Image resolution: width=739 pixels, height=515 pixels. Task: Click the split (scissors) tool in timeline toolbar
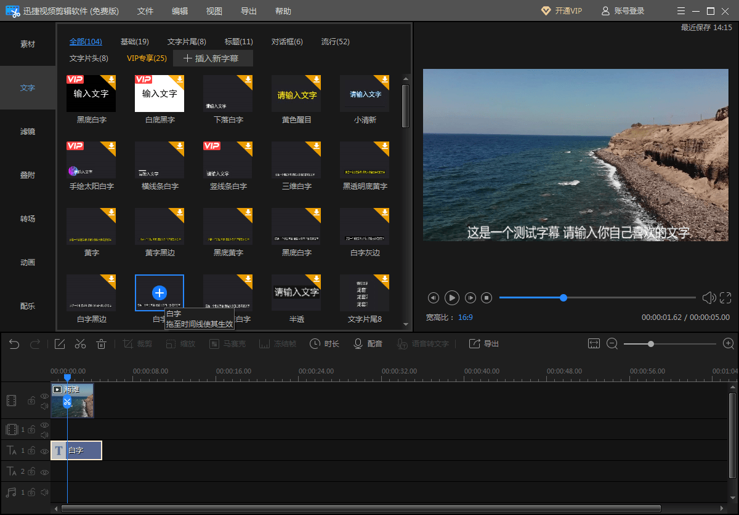(x=80, y=344)
